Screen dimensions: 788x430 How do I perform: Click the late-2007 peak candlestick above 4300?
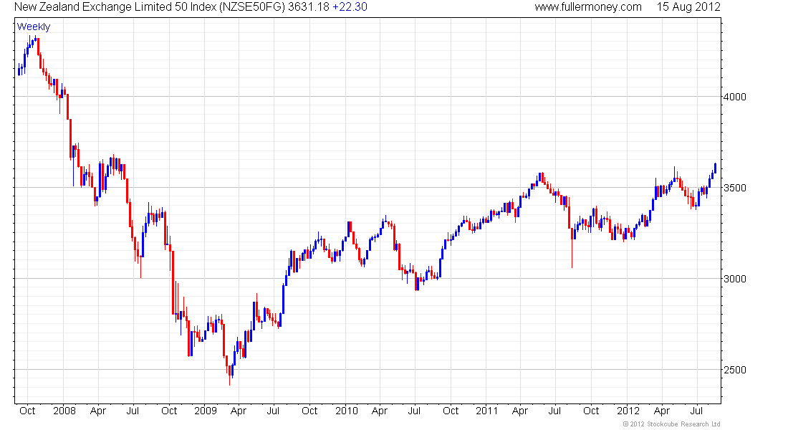click(x=36, y=39)
